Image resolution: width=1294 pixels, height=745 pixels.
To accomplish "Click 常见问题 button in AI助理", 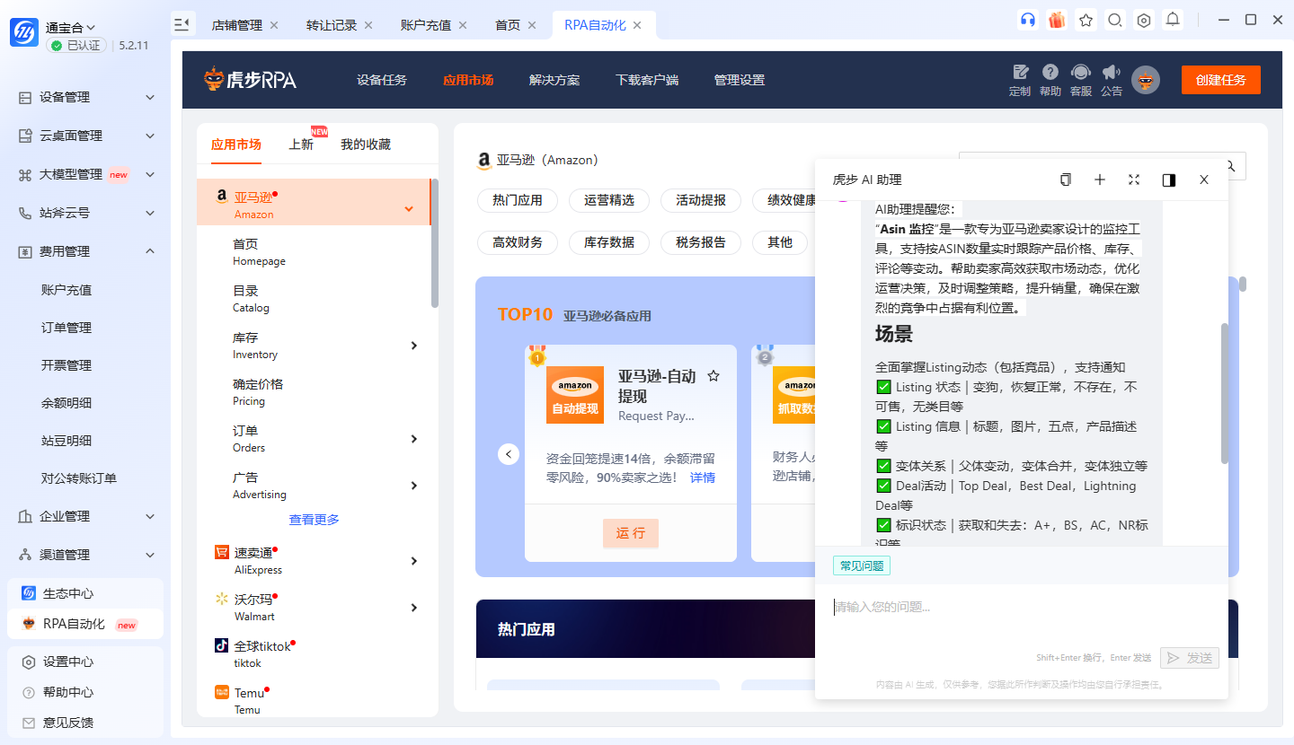I will coord(862,565).
